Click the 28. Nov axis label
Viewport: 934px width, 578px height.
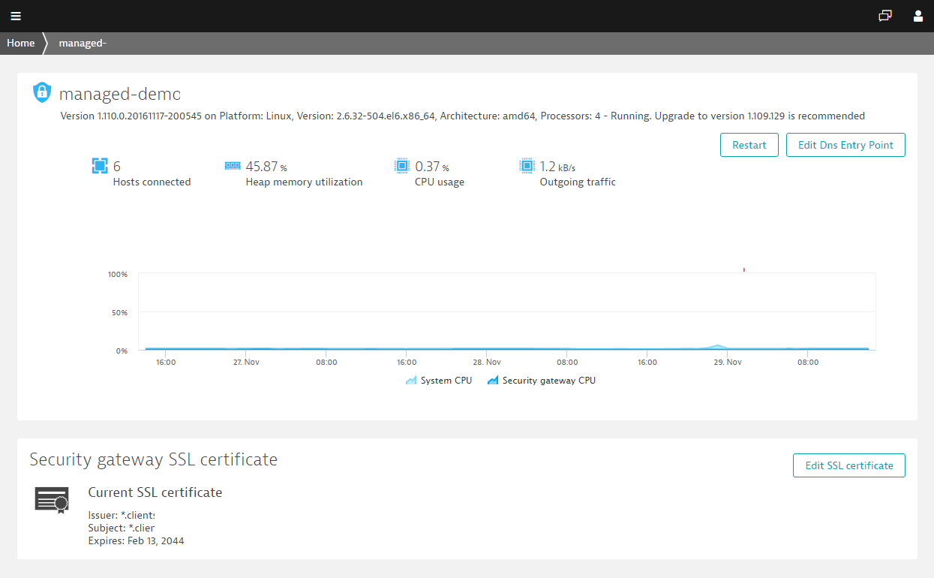click(x=487, y=362)
